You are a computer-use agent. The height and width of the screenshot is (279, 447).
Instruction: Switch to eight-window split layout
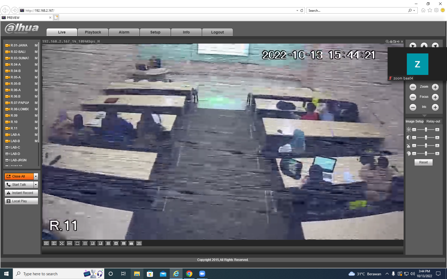pyautogui.click(x=101, y=243)
